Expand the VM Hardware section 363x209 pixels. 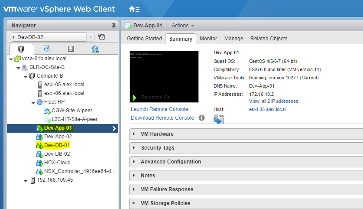tap(134, 134)
